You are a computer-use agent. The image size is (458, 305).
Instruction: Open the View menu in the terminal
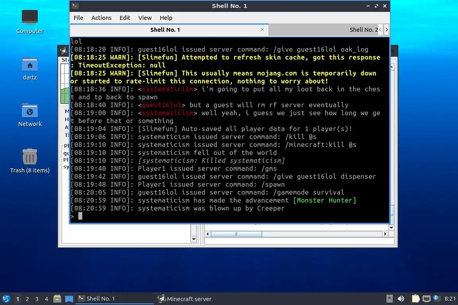pos(145,18)
